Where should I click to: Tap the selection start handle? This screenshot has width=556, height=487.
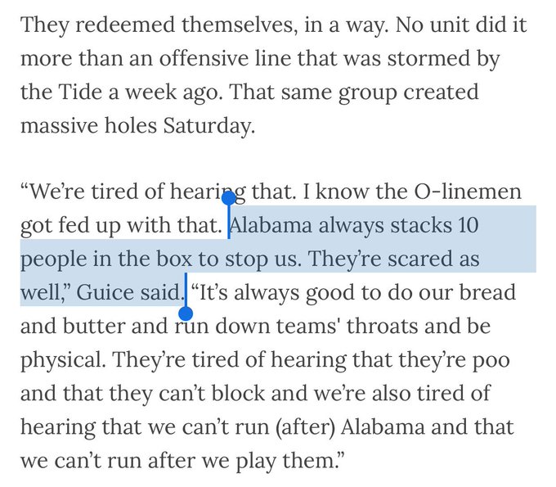coord(230,196)
